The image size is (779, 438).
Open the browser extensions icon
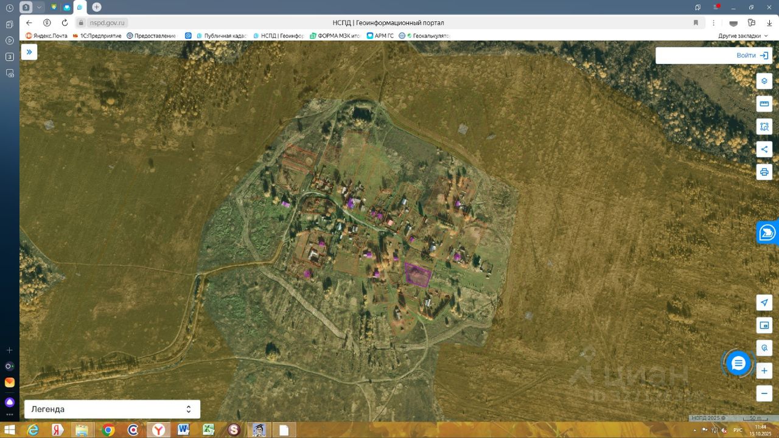[x=752, y=23]
